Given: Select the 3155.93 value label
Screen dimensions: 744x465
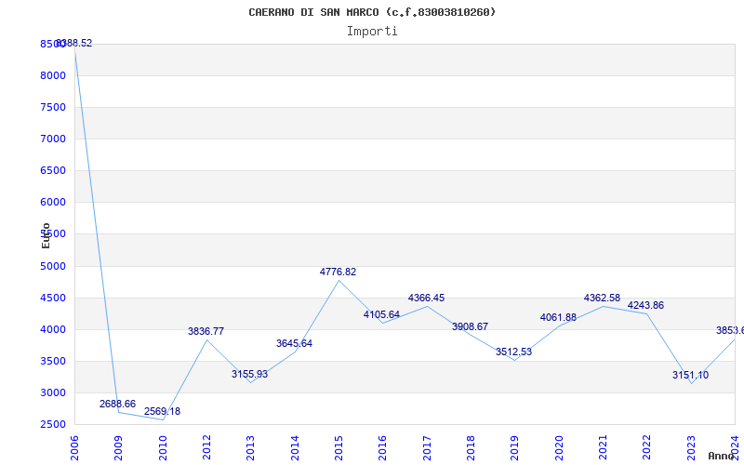Looking at the screenshot, I should pyautogui.click(x=249, y=375).
